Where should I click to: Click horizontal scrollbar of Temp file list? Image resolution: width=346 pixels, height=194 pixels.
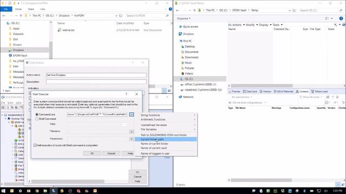[x=262, y=86]
